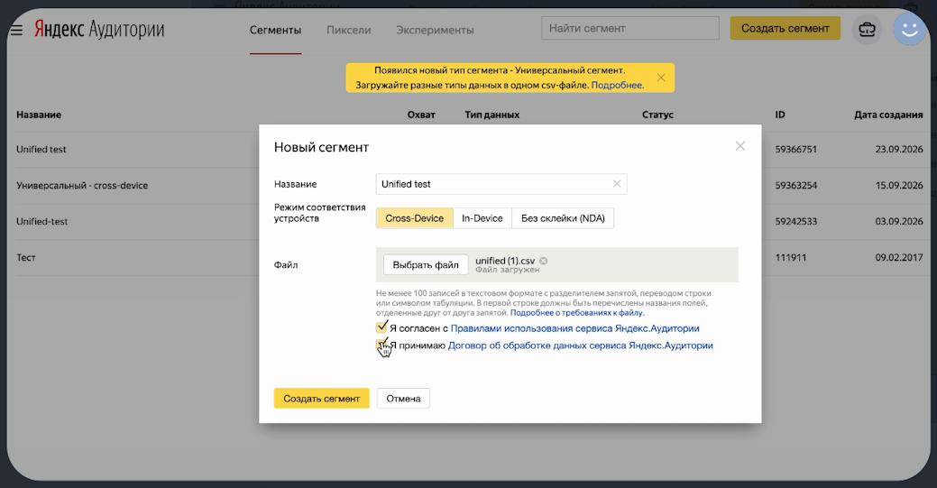
Task: Cancel with the Отмена button
Action: tap(403, 399)
